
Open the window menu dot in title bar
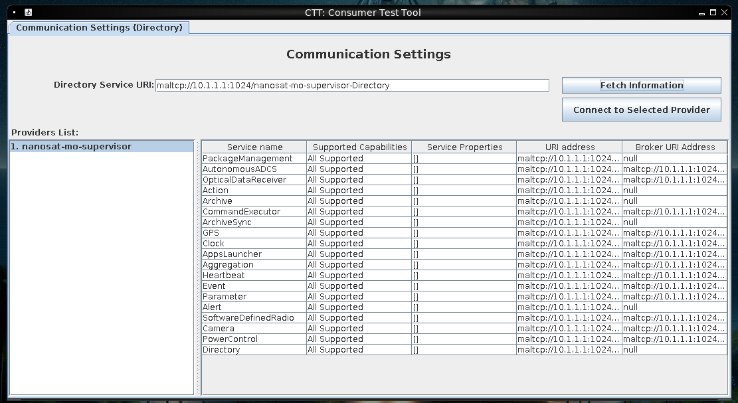[x=14, y=13]
